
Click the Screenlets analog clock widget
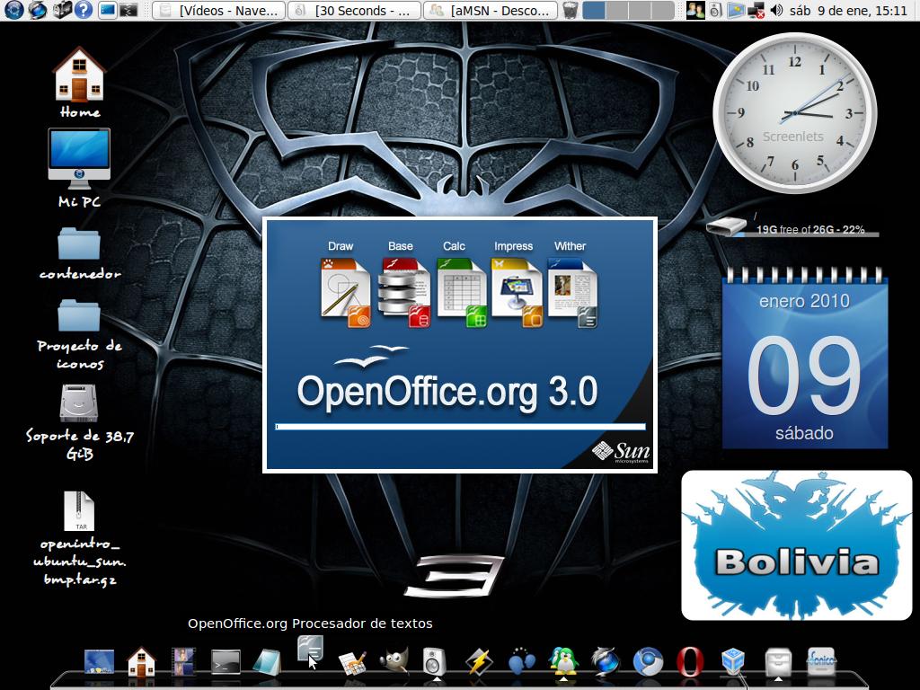click(x=794, y=112)
